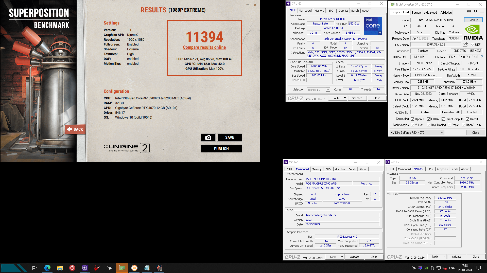Screen dimensions: 487x273
Task: Open Graphics tab in CPU-Z Mainboard window
Action: click(x=340, y=169)
